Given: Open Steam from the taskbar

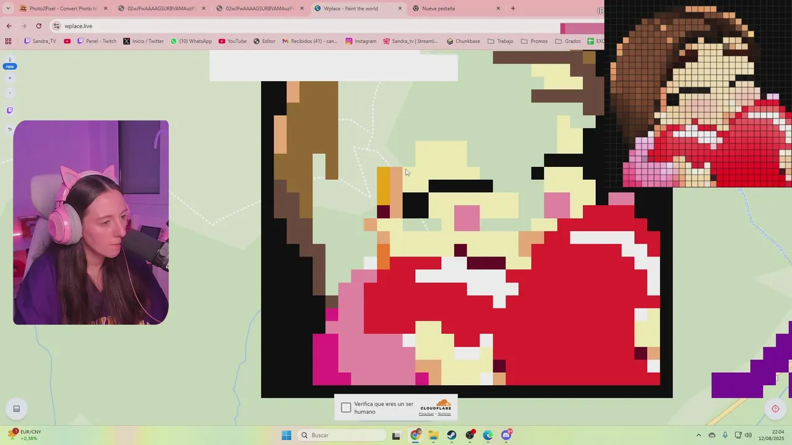Looking at the screenshot, I should click(x=452, y=435).
